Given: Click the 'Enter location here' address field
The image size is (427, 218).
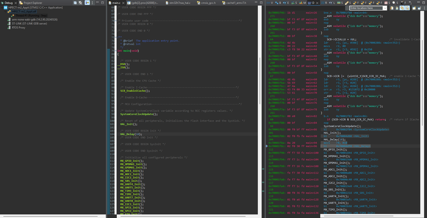Looking at the screenshot, I should pyautogui.click(x=367, y=8).
